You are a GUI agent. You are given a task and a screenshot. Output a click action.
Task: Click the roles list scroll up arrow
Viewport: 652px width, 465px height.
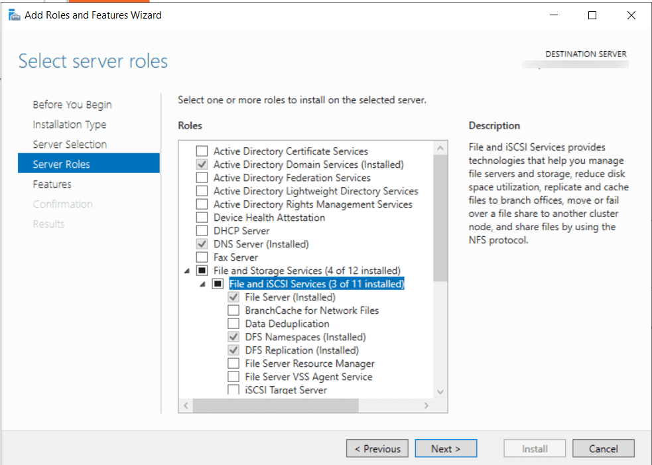pyautogui.click(x=440, y=148)
